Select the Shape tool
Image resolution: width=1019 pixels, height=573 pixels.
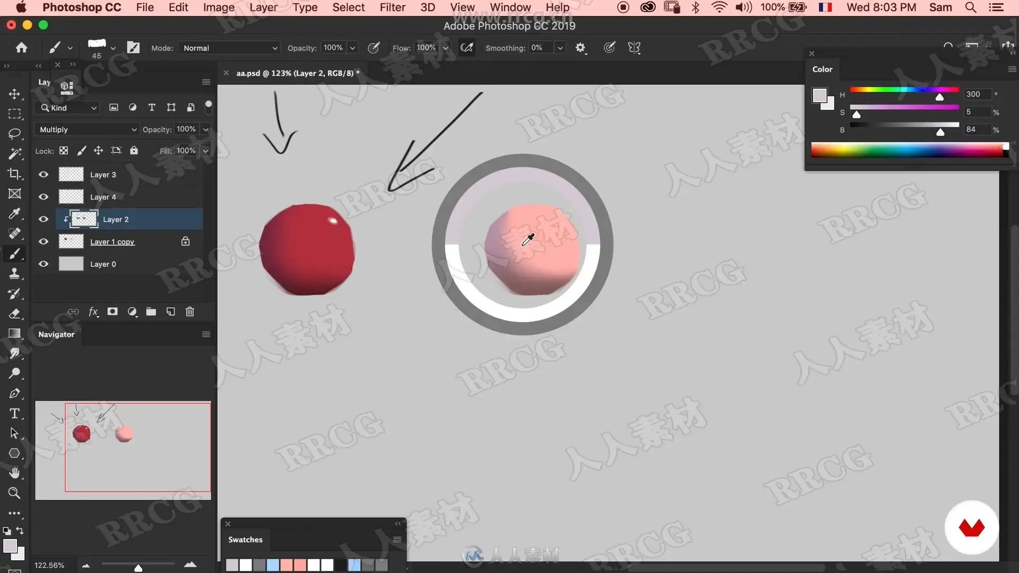point(14,453)
